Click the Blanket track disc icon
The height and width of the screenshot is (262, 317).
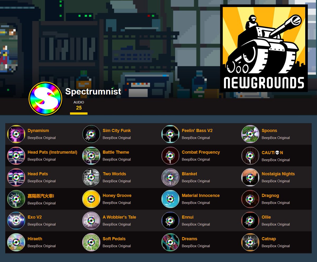[x=170, y=177]
